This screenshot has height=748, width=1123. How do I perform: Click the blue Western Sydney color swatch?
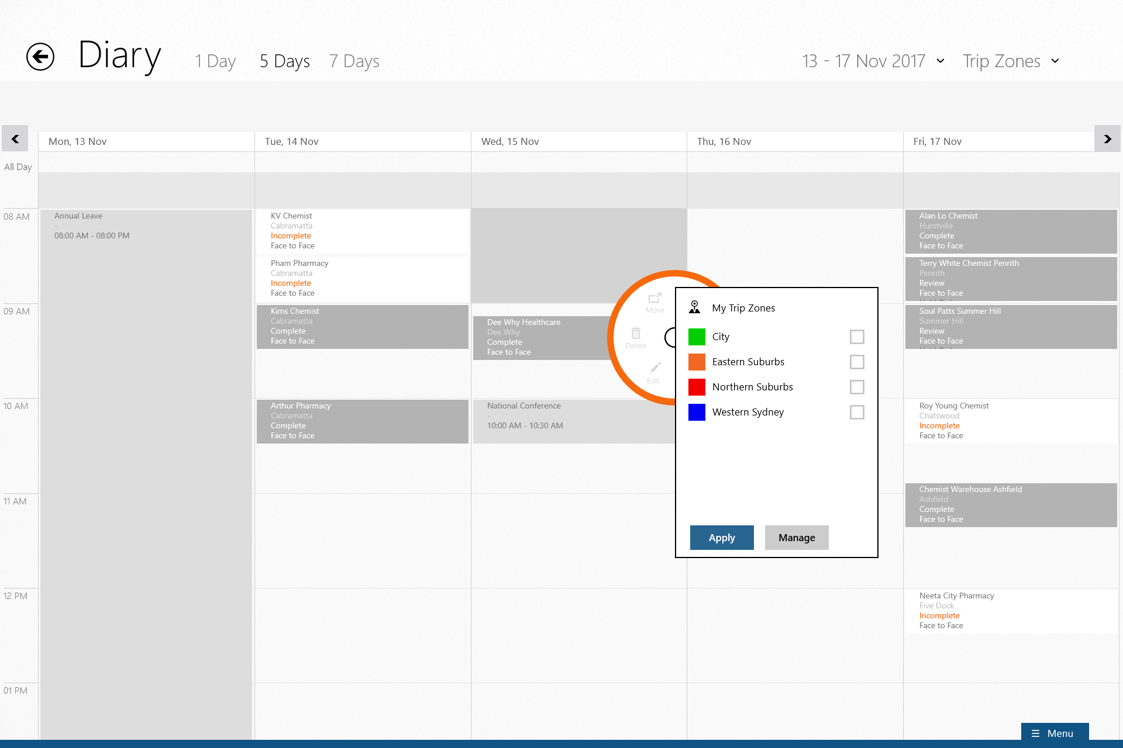(x=697, y=412)
